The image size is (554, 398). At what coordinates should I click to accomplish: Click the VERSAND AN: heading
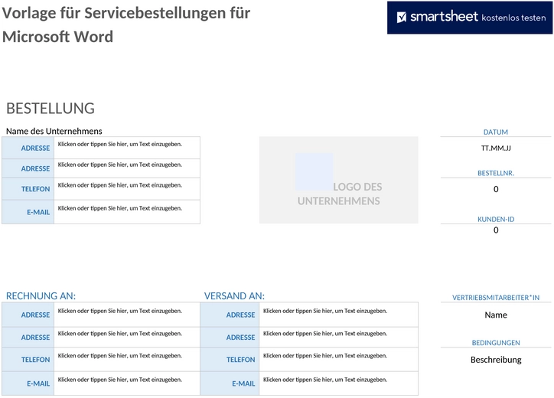[234, 296]
